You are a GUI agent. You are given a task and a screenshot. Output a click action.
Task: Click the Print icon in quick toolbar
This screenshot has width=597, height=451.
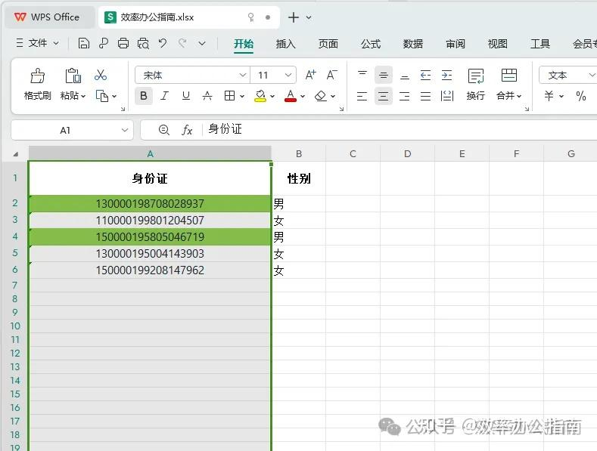[123, 43]
